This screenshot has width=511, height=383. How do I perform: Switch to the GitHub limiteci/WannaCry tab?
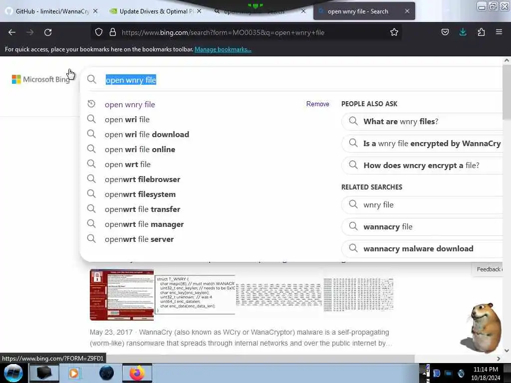pos(52,11)
